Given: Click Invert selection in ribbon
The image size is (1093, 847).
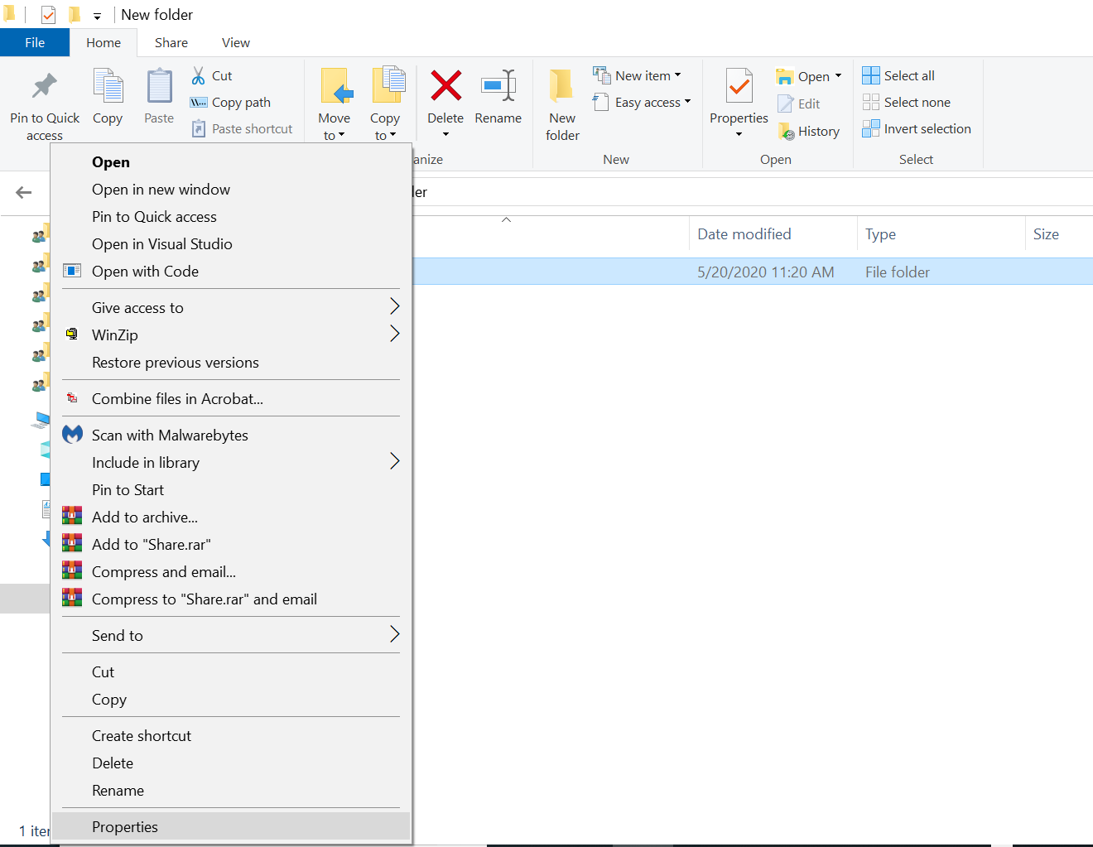Looking at the screenshot, I should click(917, 129).
